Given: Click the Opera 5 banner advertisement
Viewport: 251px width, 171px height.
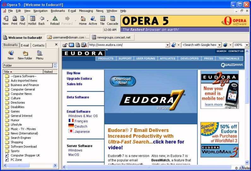Looking at the screenshot, I should coord(185,24).
